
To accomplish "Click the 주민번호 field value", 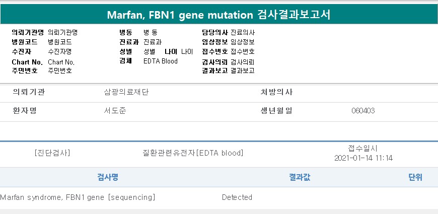I will pyautogui.click(x=59, y=71).
